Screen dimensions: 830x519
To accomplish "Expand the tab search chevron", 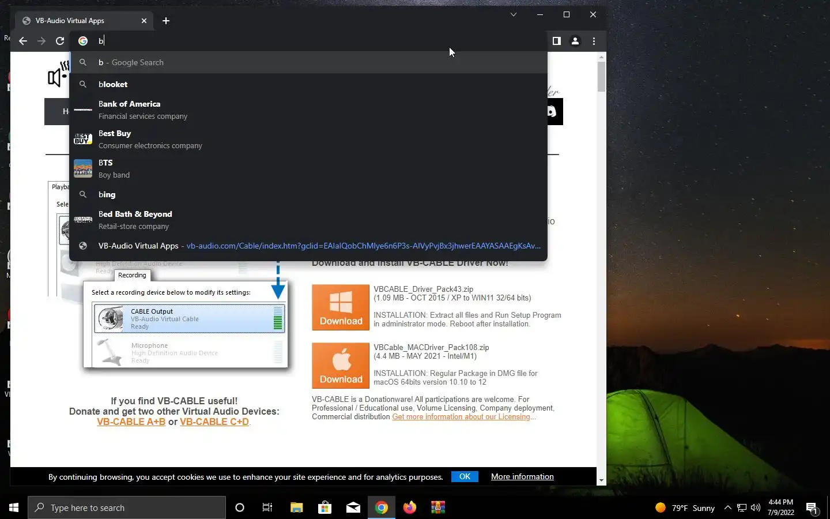I will click(x=513, y=14).
